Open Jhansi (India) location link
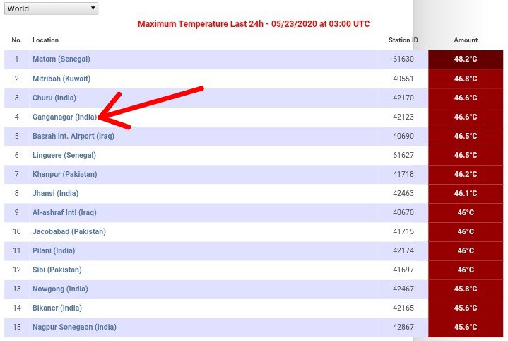Screen dimensions: 508x341 (x=55, y=194)
